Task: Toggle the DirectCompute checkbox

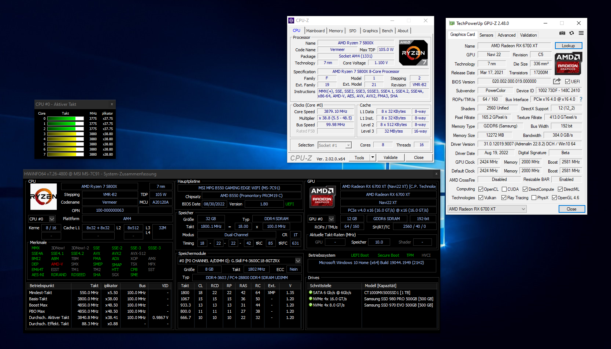Action: tap(525, 189)
